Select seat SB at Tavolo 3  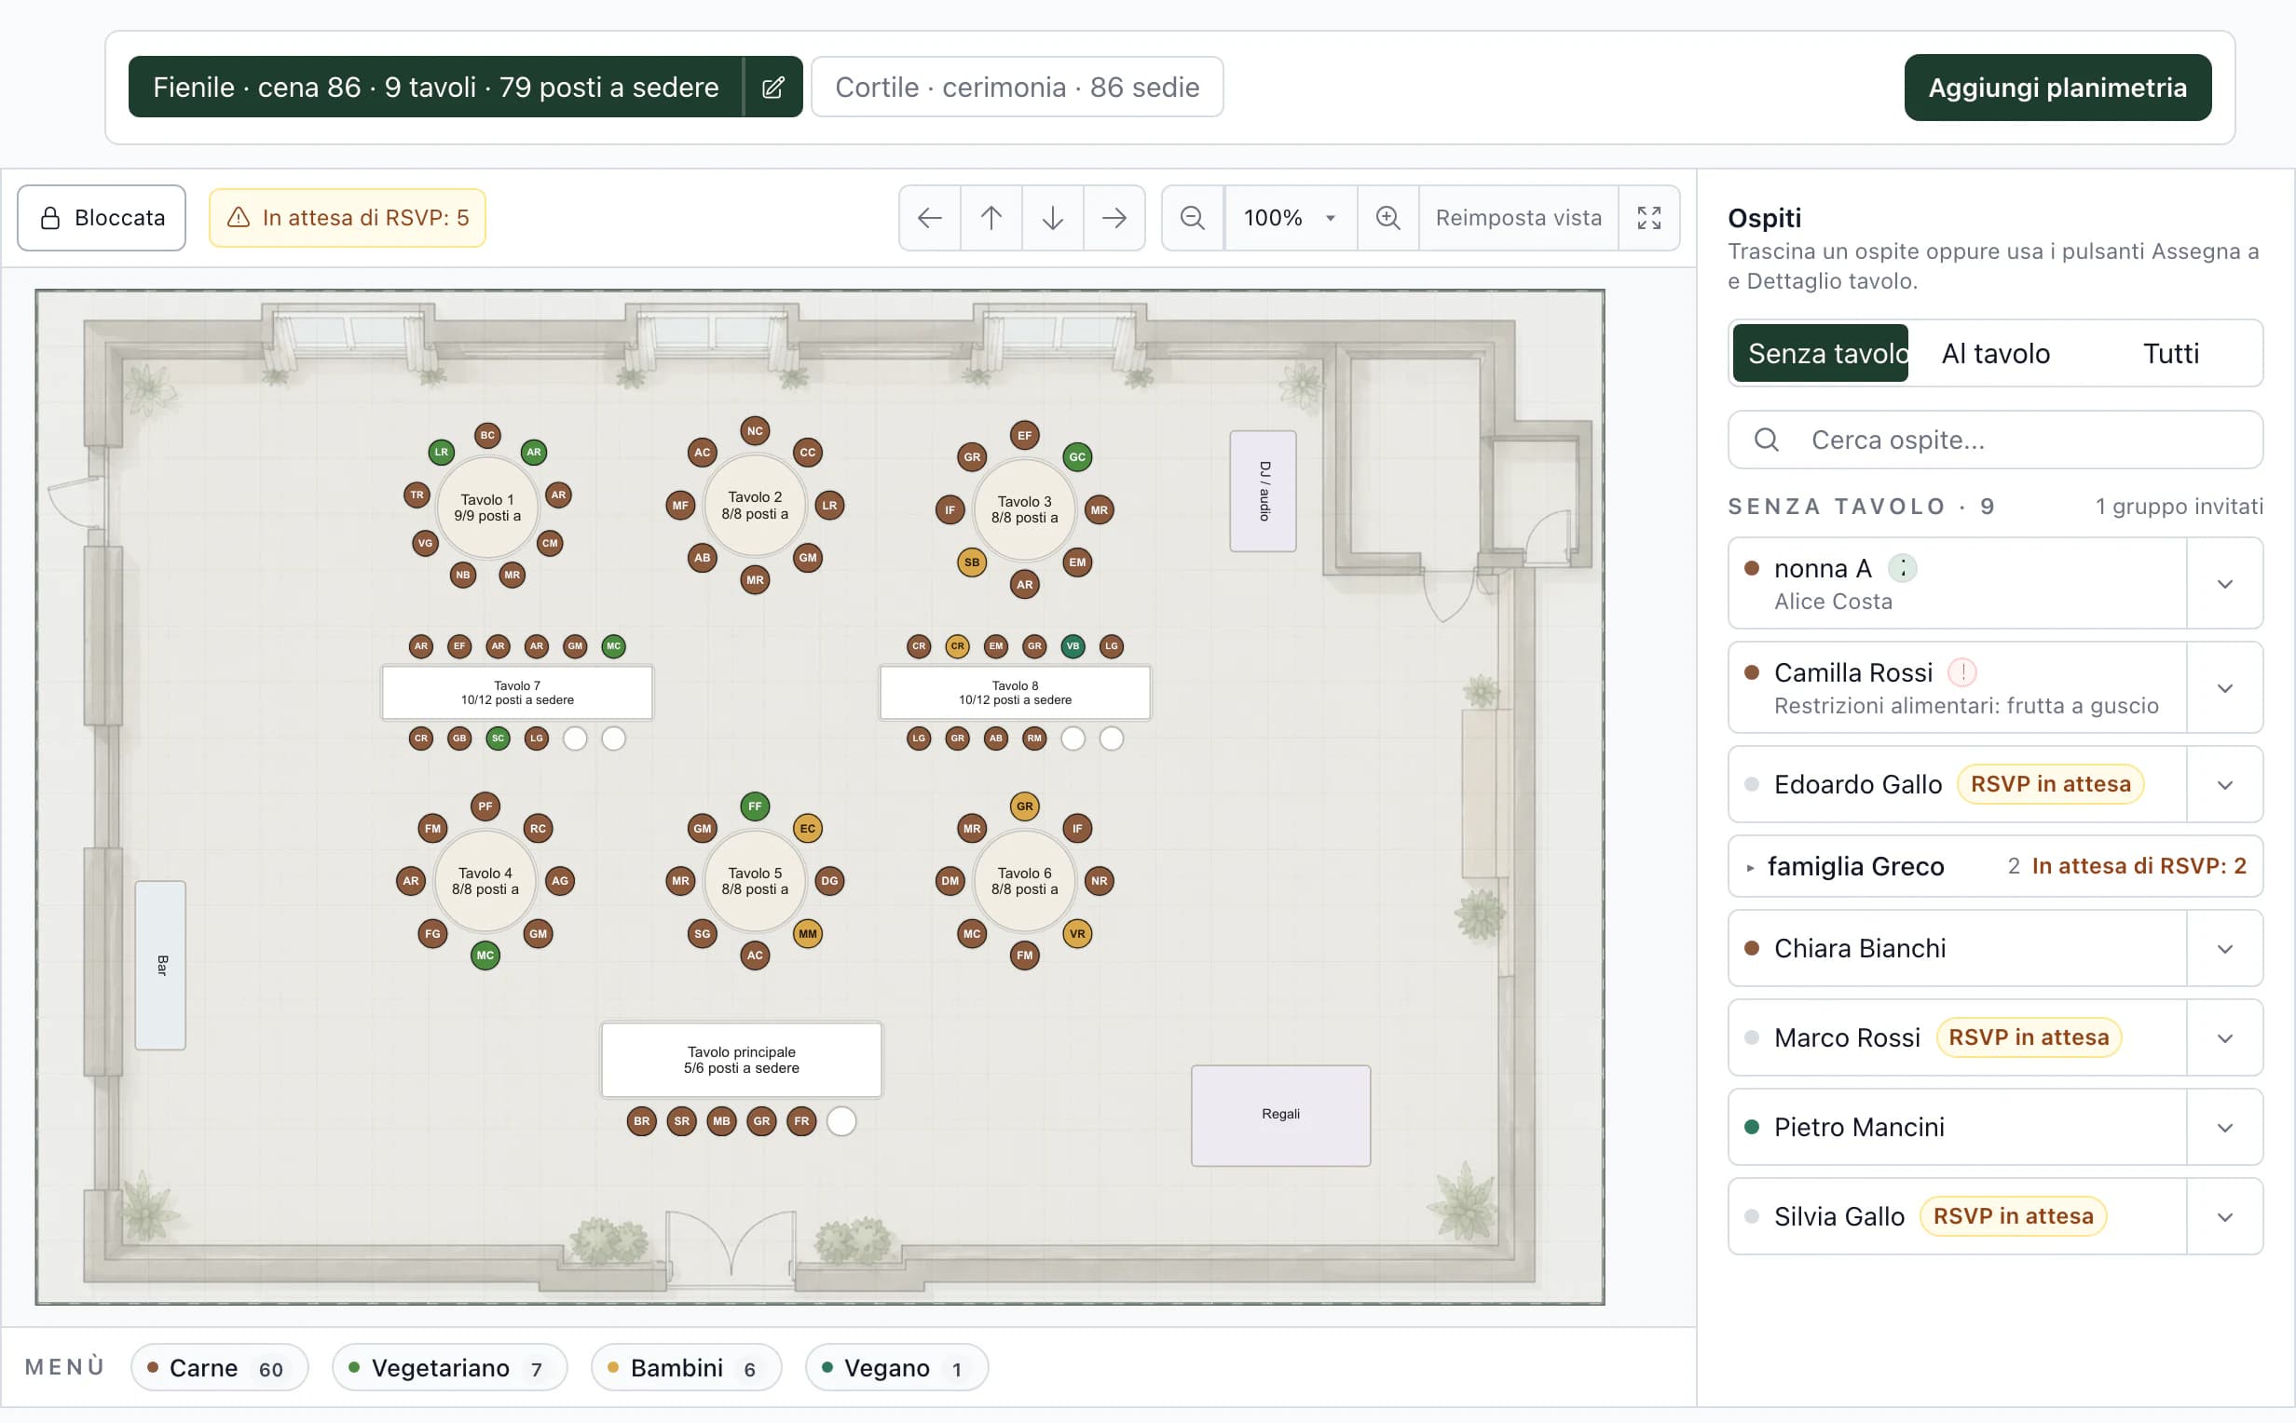pyautogui.click(x=972, y=562)
